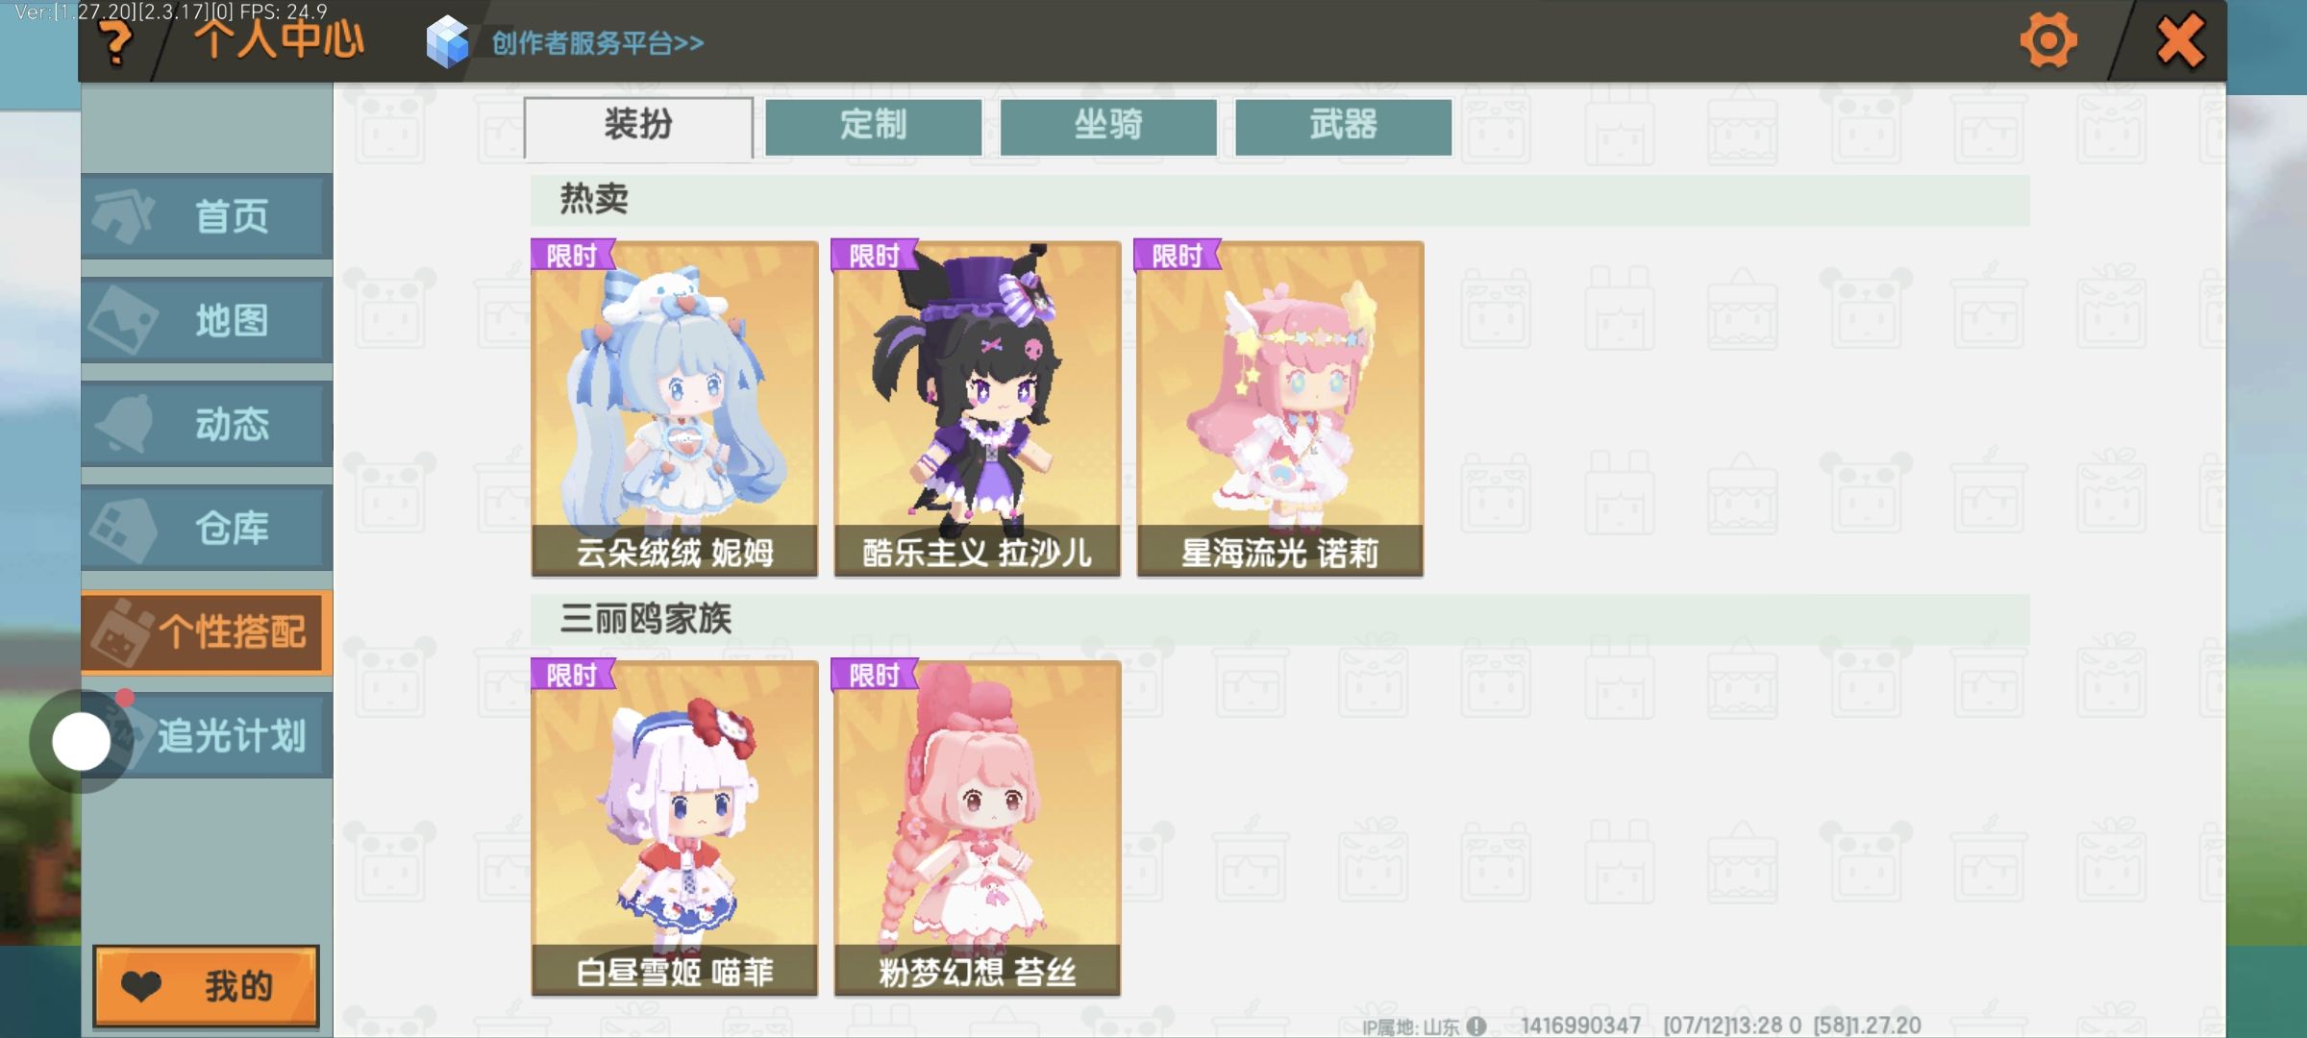
Task: Open the 动态 notifications section
Action: (208, 424)
